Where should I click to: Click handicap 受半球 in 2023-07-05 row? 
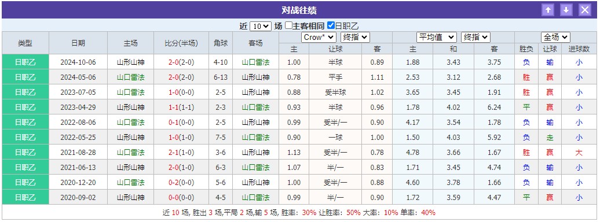335,92
